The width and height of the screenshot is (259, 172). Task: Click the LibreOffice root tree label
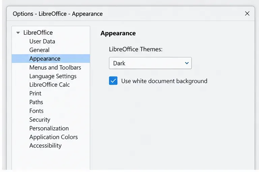[x=38, y=33]
